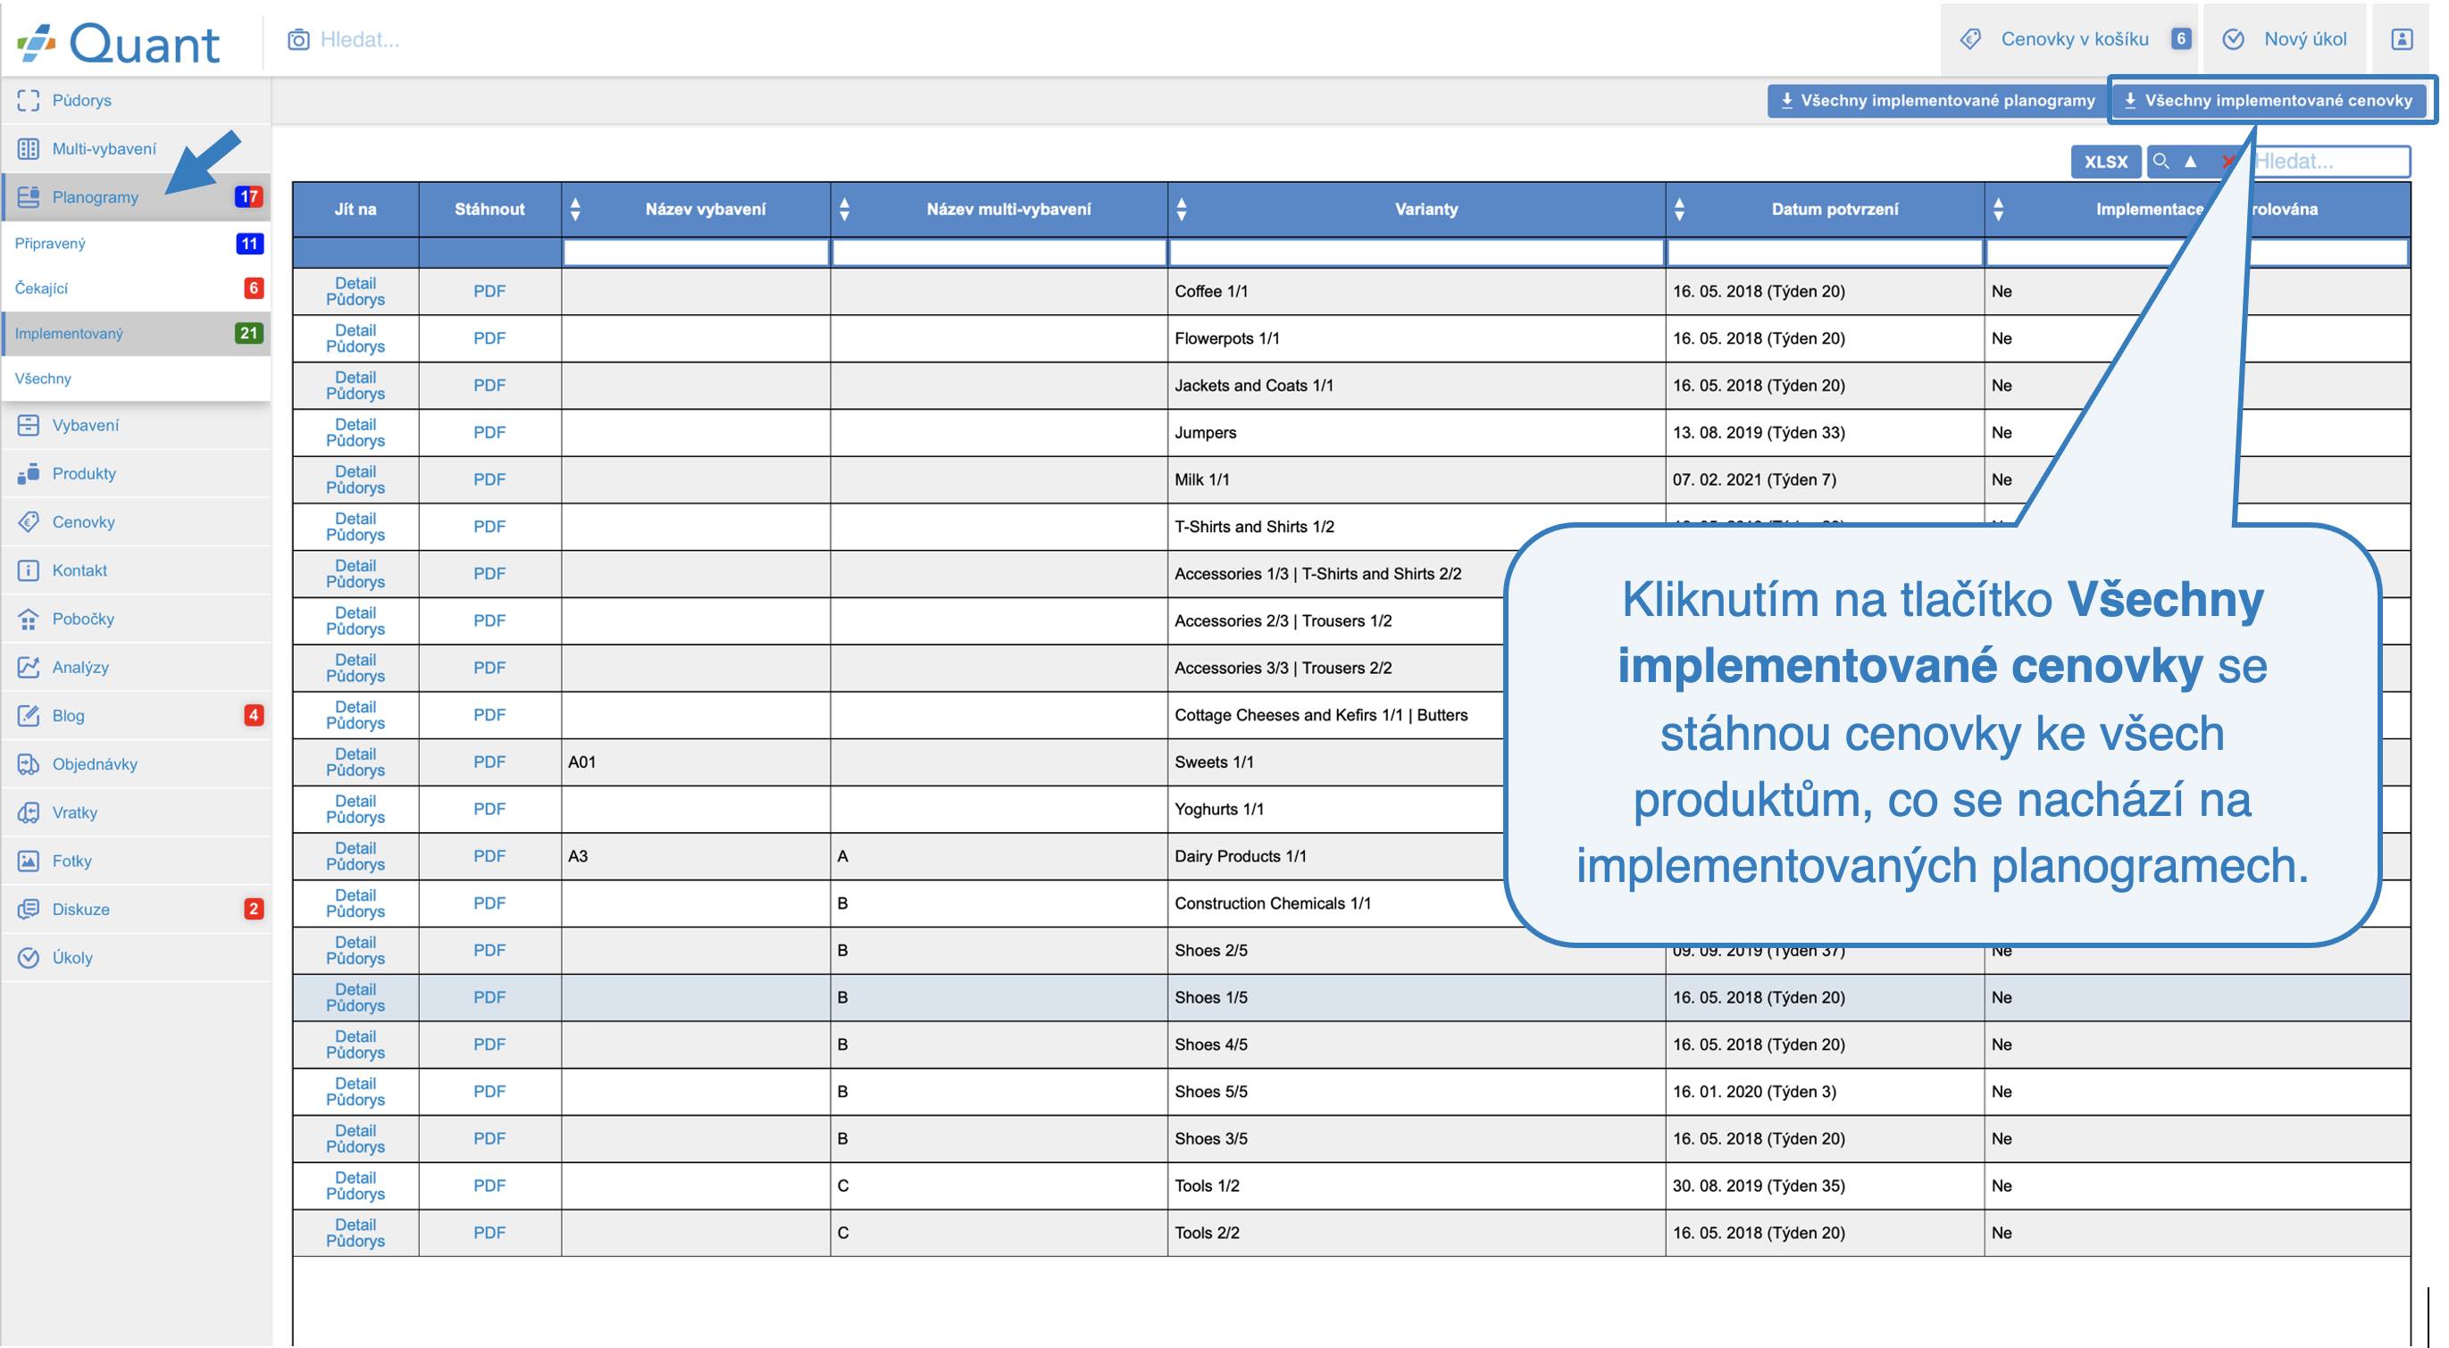This screenshot has height=1348, width=2449.
Task: Open the user profile icon
Action: point(2402,39)
